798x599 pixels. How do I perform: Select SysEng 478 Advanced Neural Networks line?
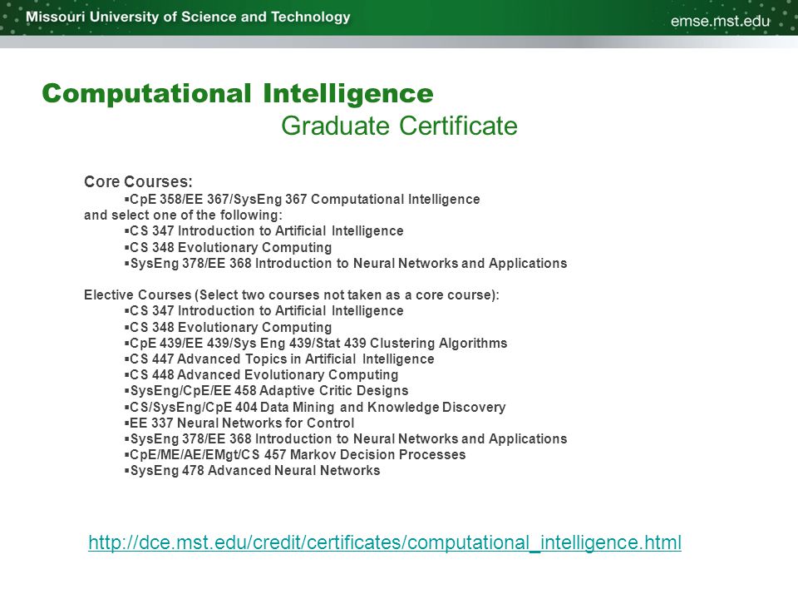point(253,470)
